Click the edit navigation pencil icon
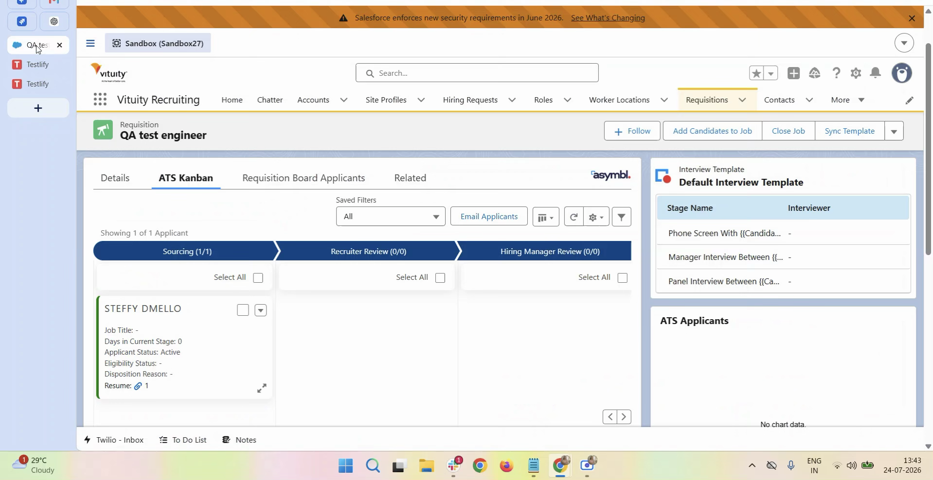This screenshot has height=480, width=933. click(909, 100)
